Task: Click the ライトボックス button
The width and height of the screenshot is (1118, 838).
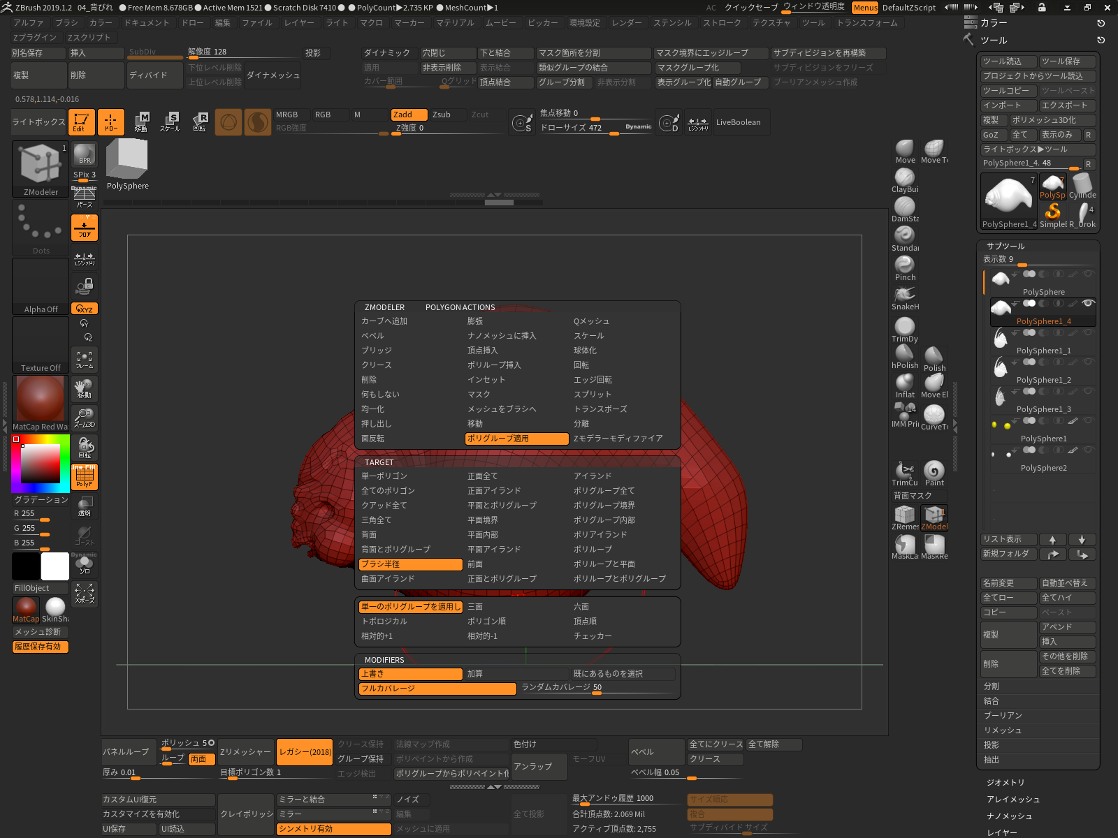Action: tap(38, 122)
